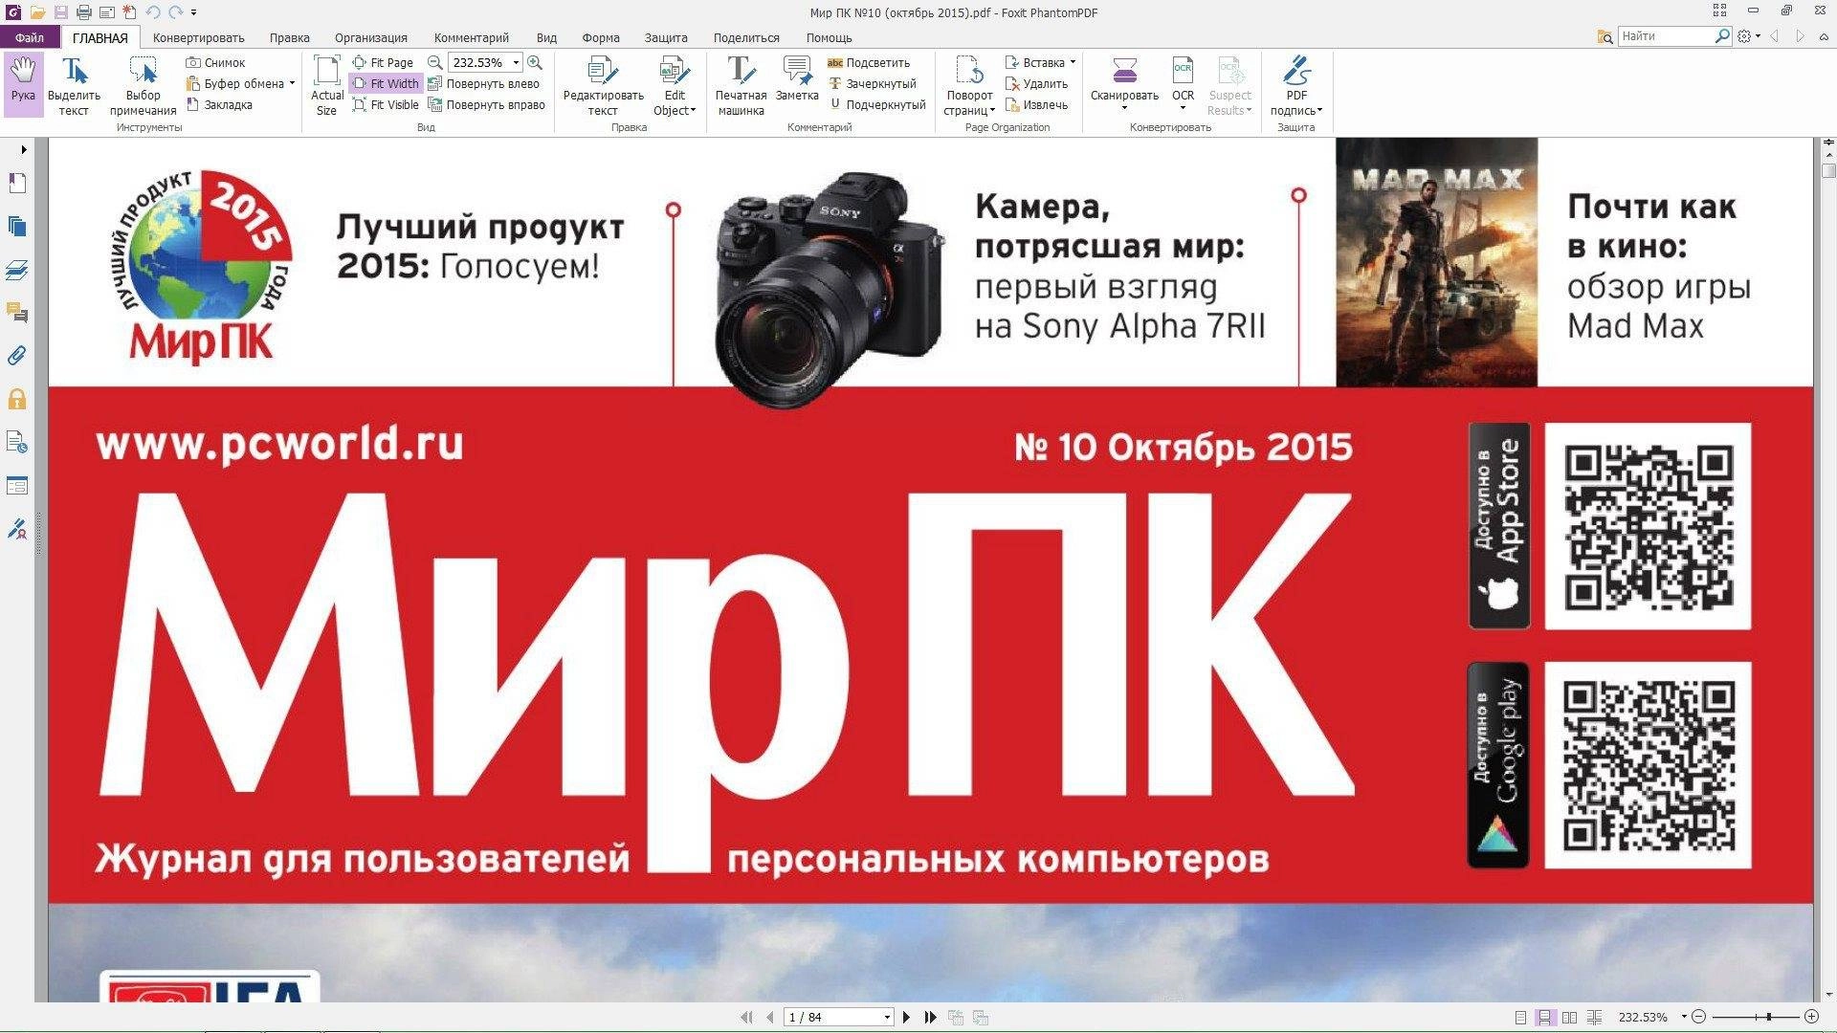Toggle Зачеркнутый strikeout tool
Viewport: 1837px width, 1033px height.
pyautogui.click(x=872, y=83)
